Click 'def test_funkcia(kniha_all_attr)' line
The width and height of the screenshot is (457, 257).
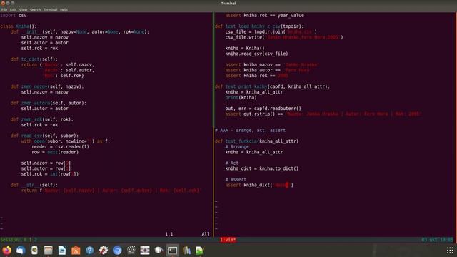click(257, 141)
